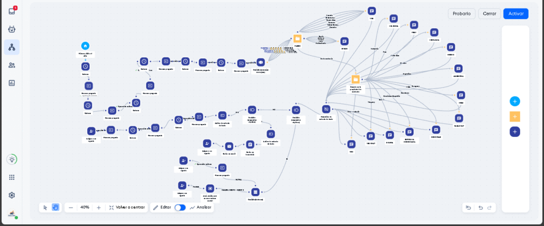Click Volver a centrar
The image size is (544, 226).
[x=126, y=207]
